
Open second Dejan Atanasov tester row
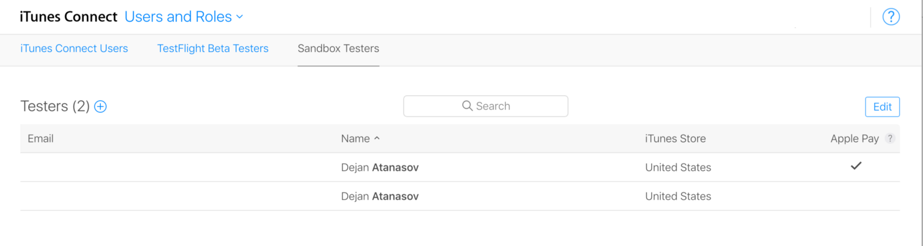point(380,196)
